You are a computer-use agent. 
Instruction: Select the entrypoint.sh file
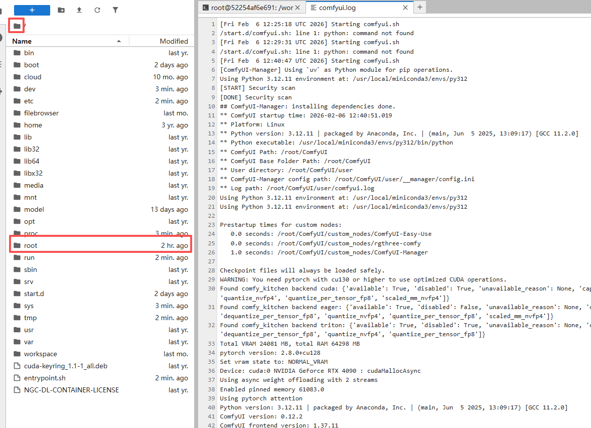point(45,378)
